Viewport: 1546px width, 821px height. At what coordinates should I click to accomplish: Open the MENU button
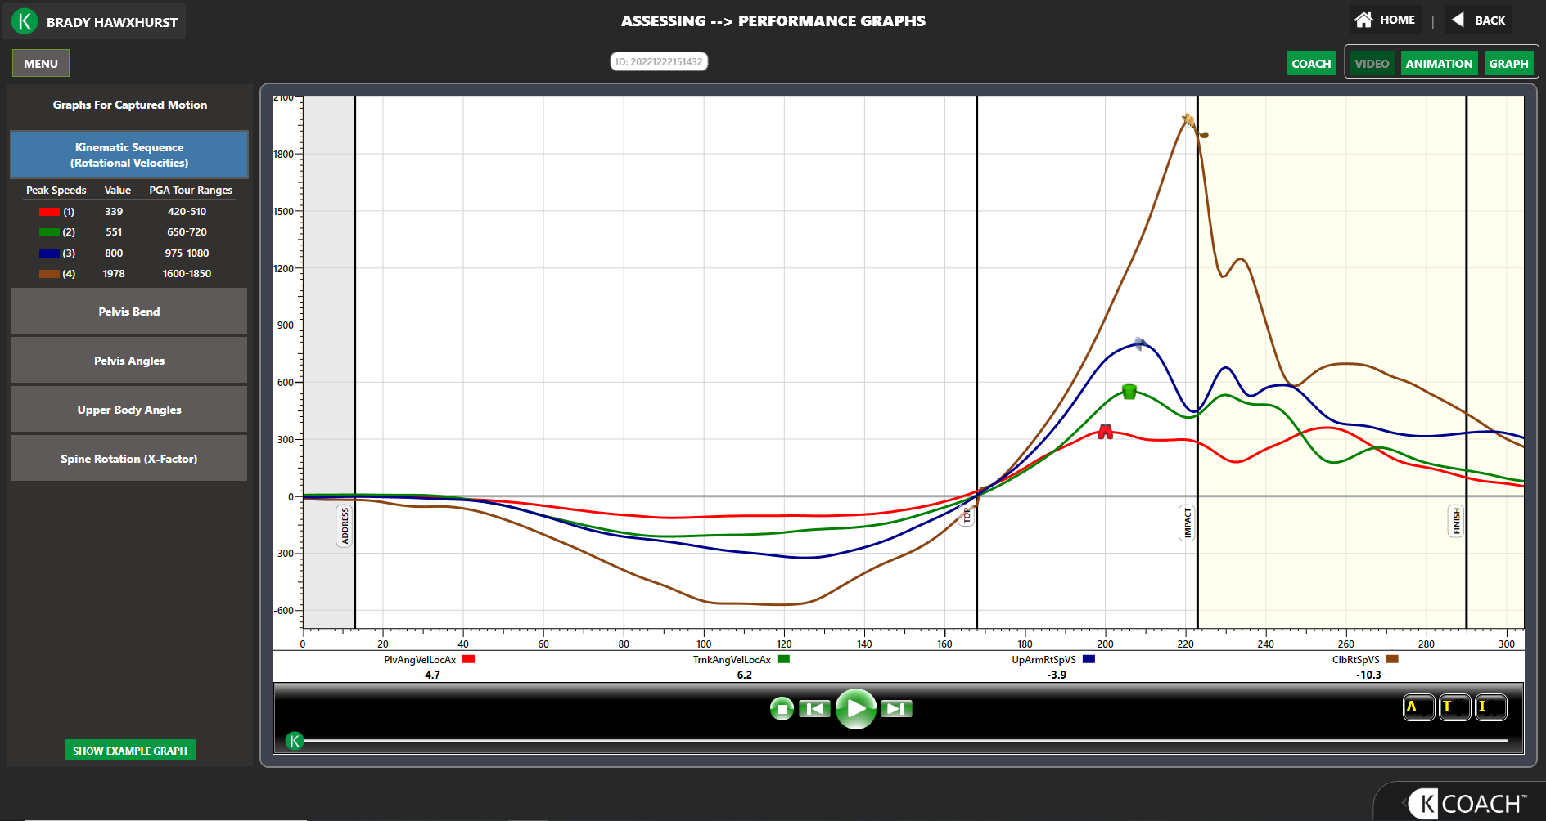click(x=41, y=64)
